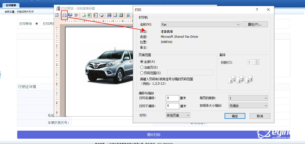Click the 打印右偏移 input field
This screenshot has width=305, height=144.
coord(172,98)
